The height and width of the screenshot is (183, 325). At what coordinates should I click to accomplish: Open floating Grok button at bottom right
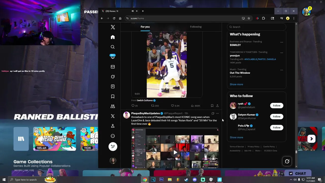pos(287,161)
